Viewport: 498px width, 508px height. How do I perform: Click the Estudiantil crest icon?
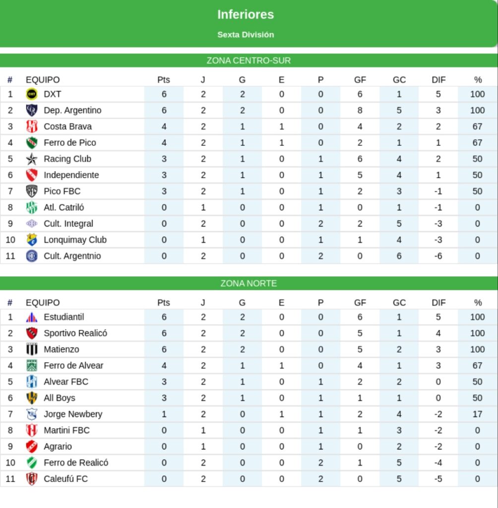click(32, 317)
